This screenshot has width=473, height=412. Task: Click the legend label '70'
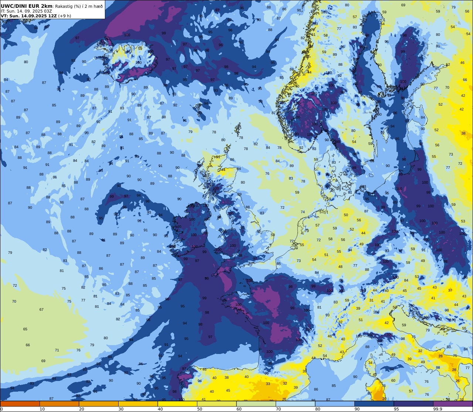point(278,409)
